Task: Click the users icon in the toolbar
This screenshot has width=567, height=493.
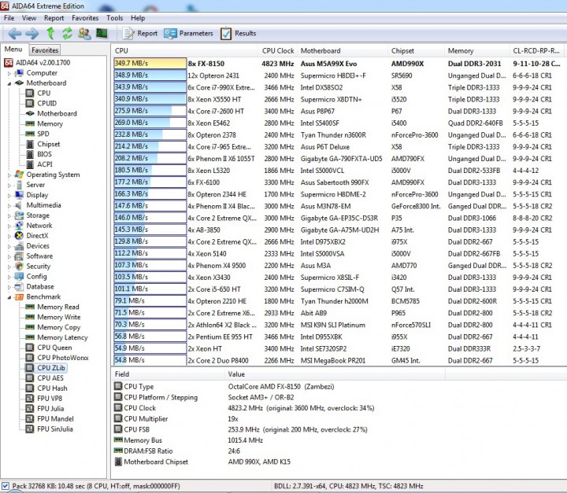Action: pyautogui.click(x=84, y=34)
